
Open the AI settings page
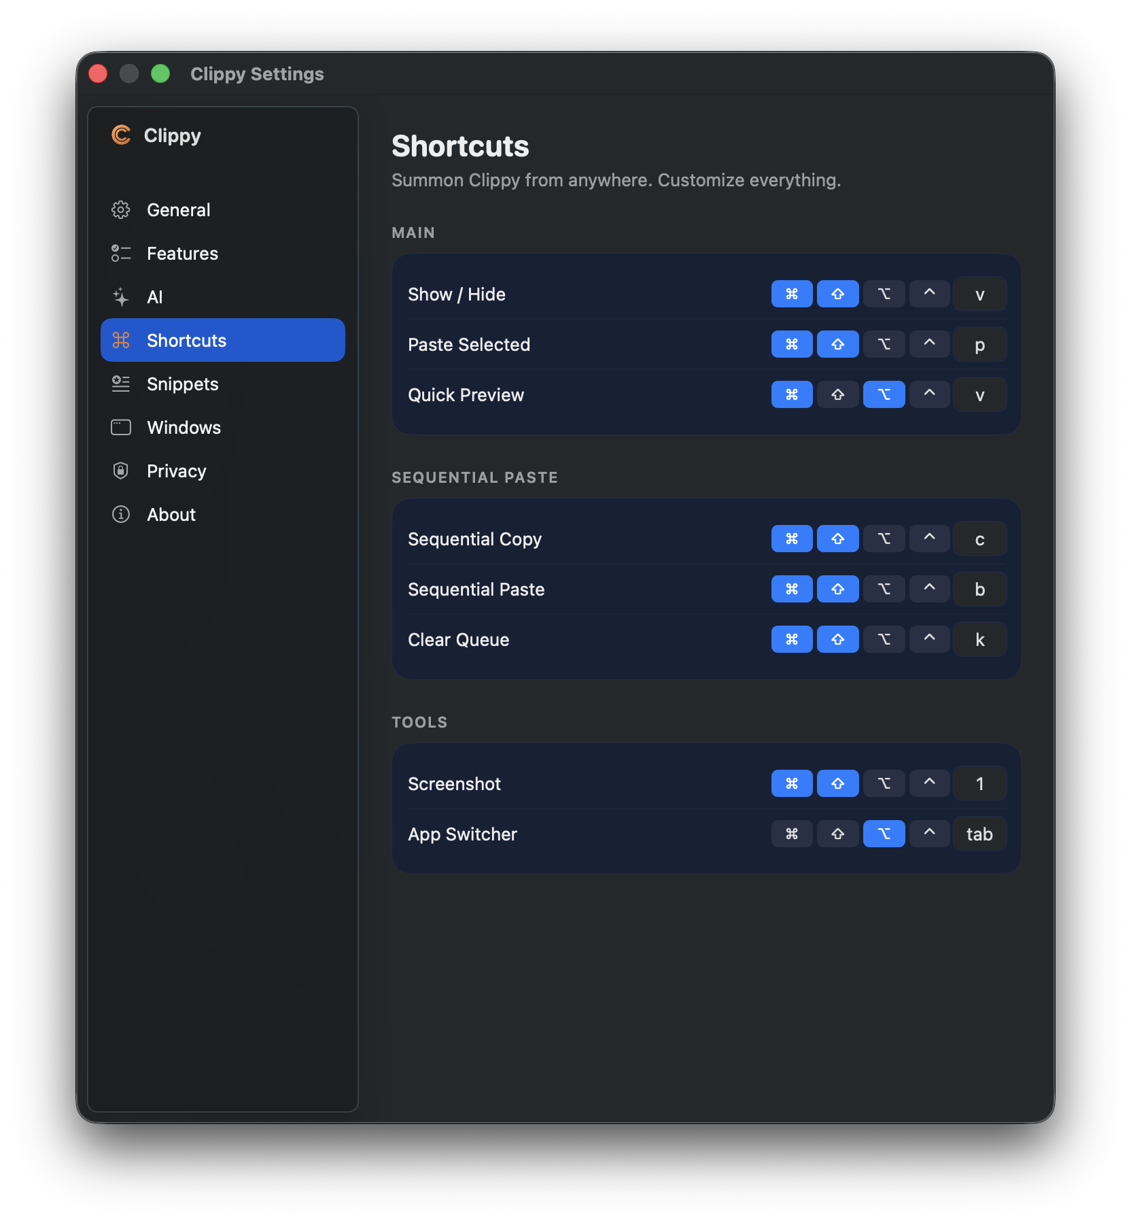pyautogui.click(x=223, y=297)
